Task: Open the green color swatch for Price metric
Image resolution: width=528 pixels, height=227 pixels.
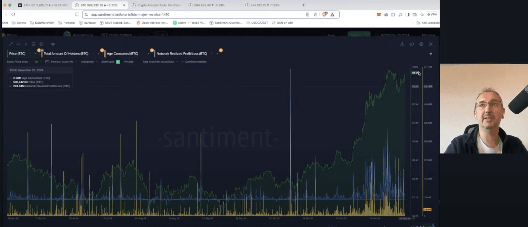Action: pyautogui.click(x=36, y=62)
